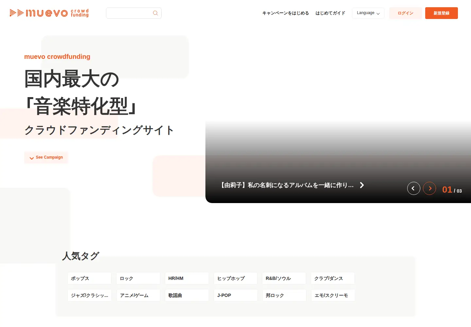The height and width of the screenshot is (327, 471).
Task: Click the muevo crowdfunding logo
Action: (x=49, y=13)
